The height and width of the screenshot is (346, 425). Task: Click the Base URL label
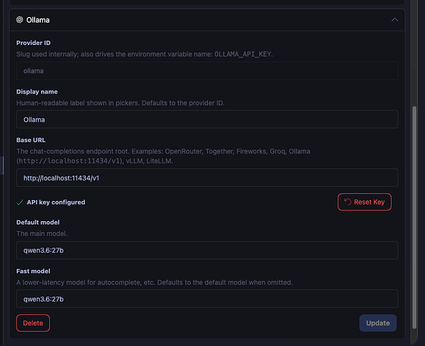[31, 140]
